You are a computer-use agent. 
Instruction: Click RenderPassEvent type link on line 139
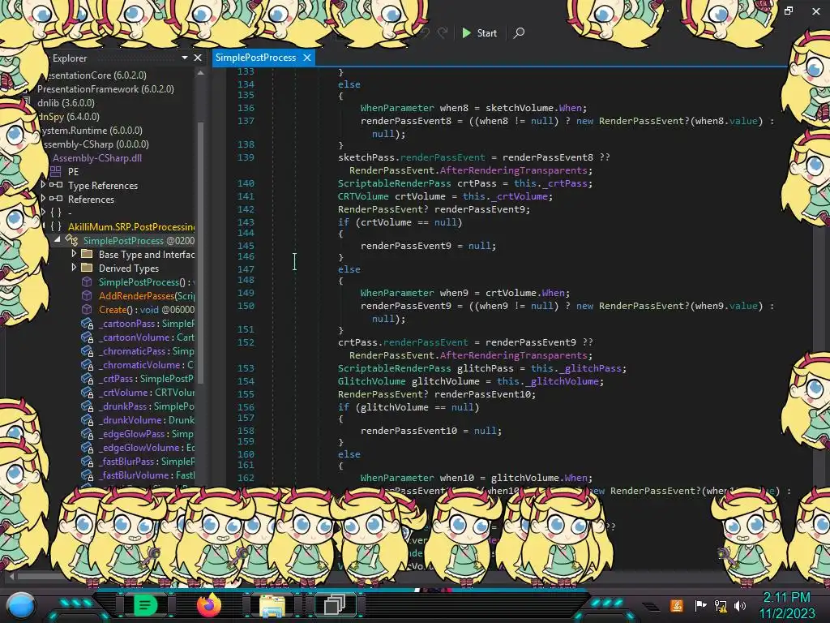coord(391,170)
